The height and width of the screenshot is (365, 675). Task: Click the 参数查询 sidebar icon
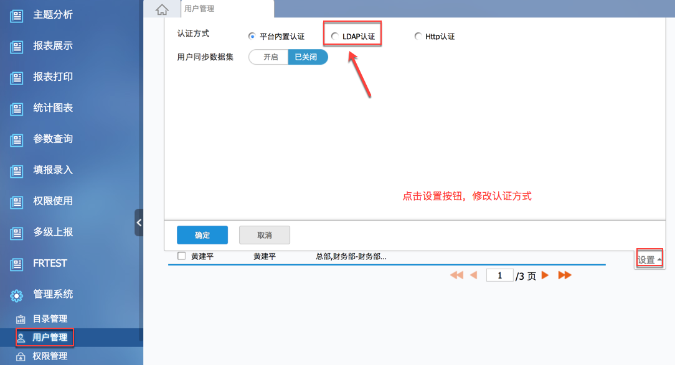click(x=16, y=140)
